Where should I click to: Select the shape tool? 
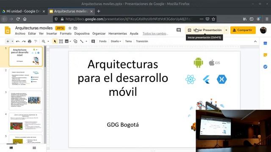75,41
